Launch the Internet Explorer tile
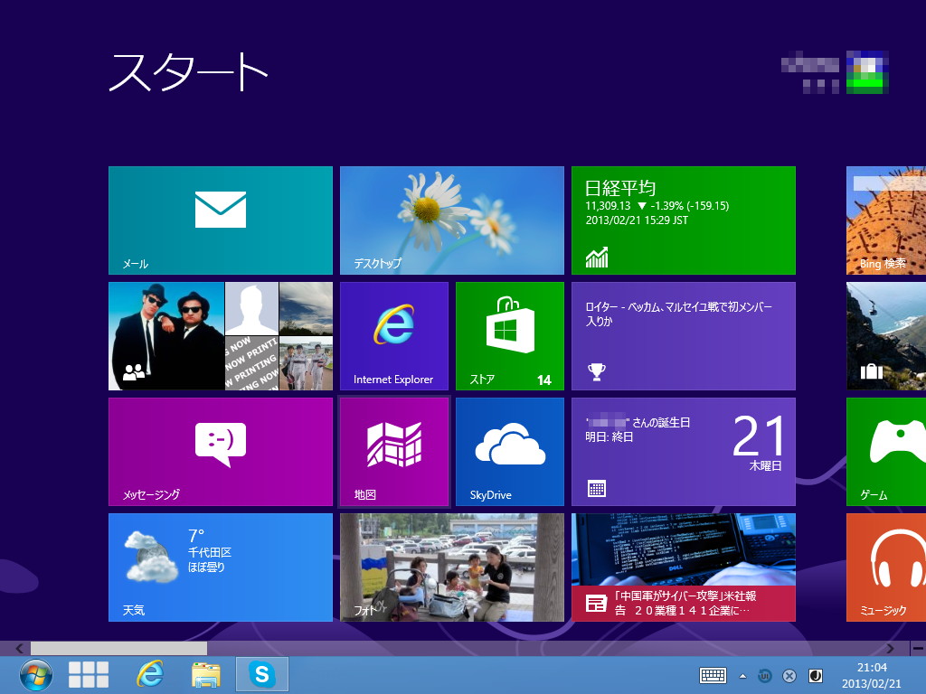The width and height of the screenshot is (926, 694). coord(394,336)
